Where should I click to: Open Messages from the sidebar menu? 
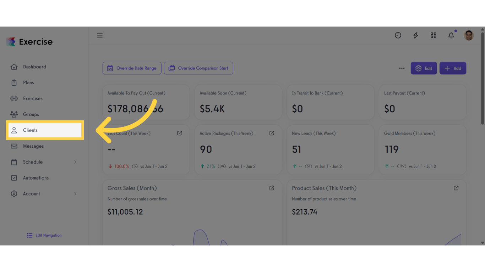click(x=33, y=146)
